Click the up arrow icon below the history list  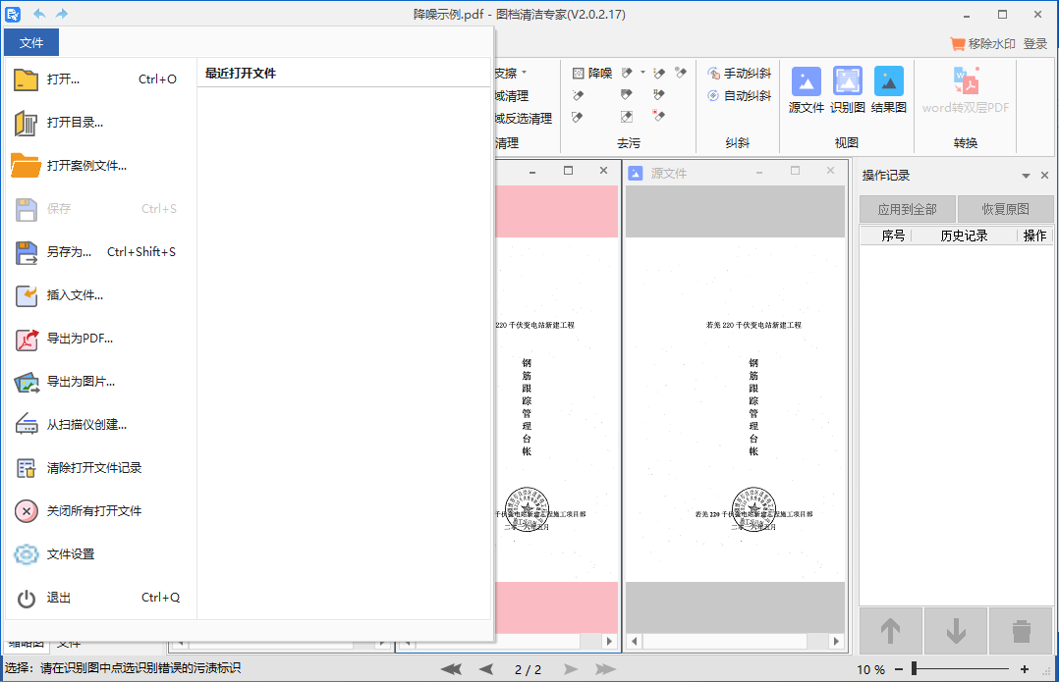click(890, 631)
